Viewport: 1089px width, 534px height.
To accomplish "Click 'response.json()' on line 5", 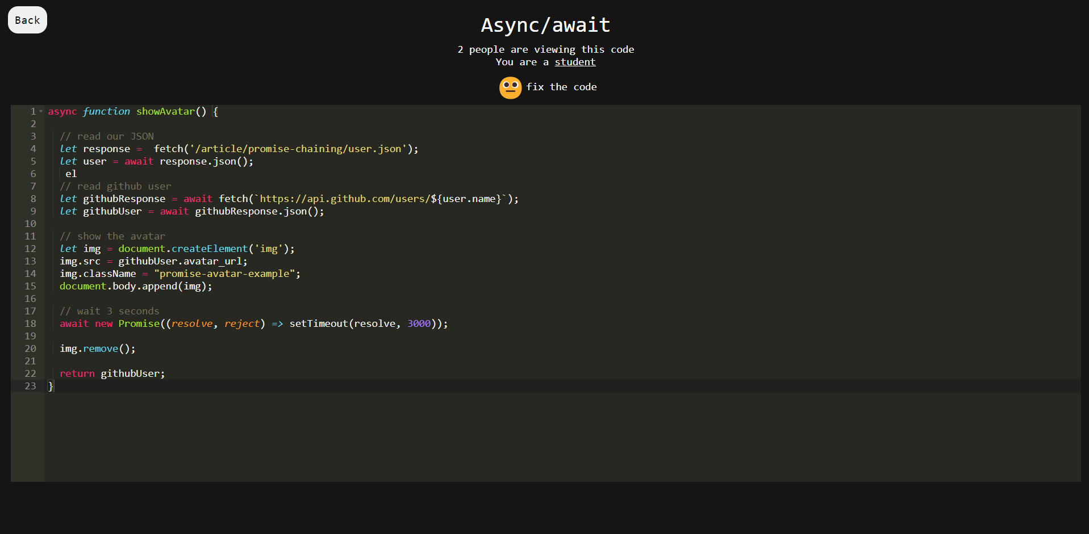I will tap(204, 161).
